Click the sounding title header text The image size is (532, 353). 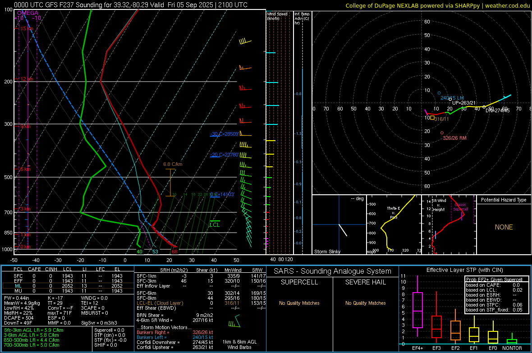(x=131, y=5)
